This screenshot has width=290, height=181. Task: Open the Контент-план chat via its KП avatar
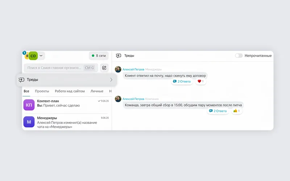coord(29,105)
